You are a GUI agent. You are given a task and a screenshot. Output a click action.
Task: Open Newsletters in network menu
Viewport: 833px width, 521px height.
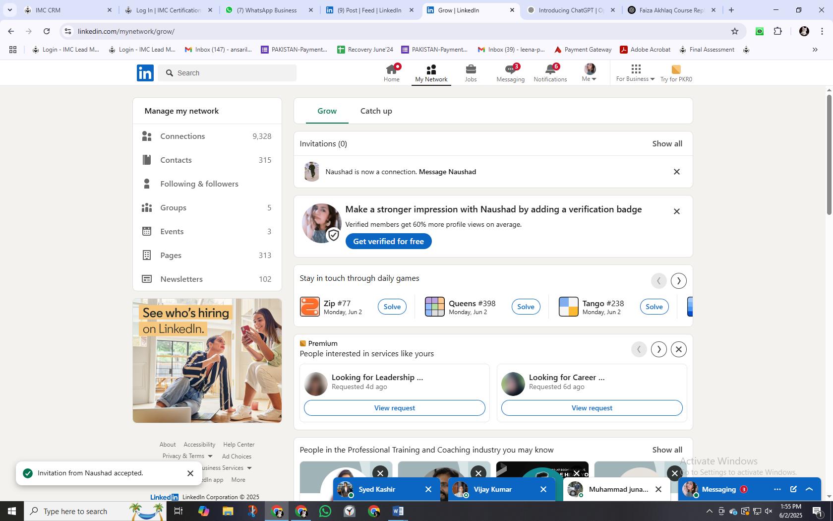click(207, 279)
